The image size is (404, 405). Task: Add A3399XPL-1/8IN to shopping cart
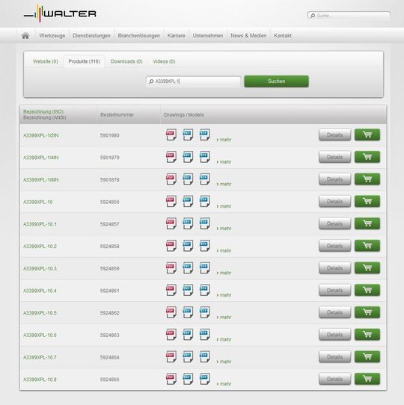pyautogui.click(x=367, y=179)
